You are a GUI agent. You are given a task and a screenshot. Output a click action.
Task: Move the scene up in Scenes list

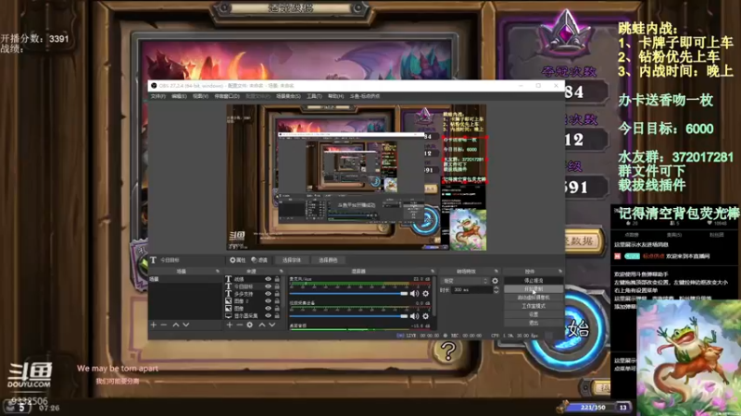tap(175, 325)
